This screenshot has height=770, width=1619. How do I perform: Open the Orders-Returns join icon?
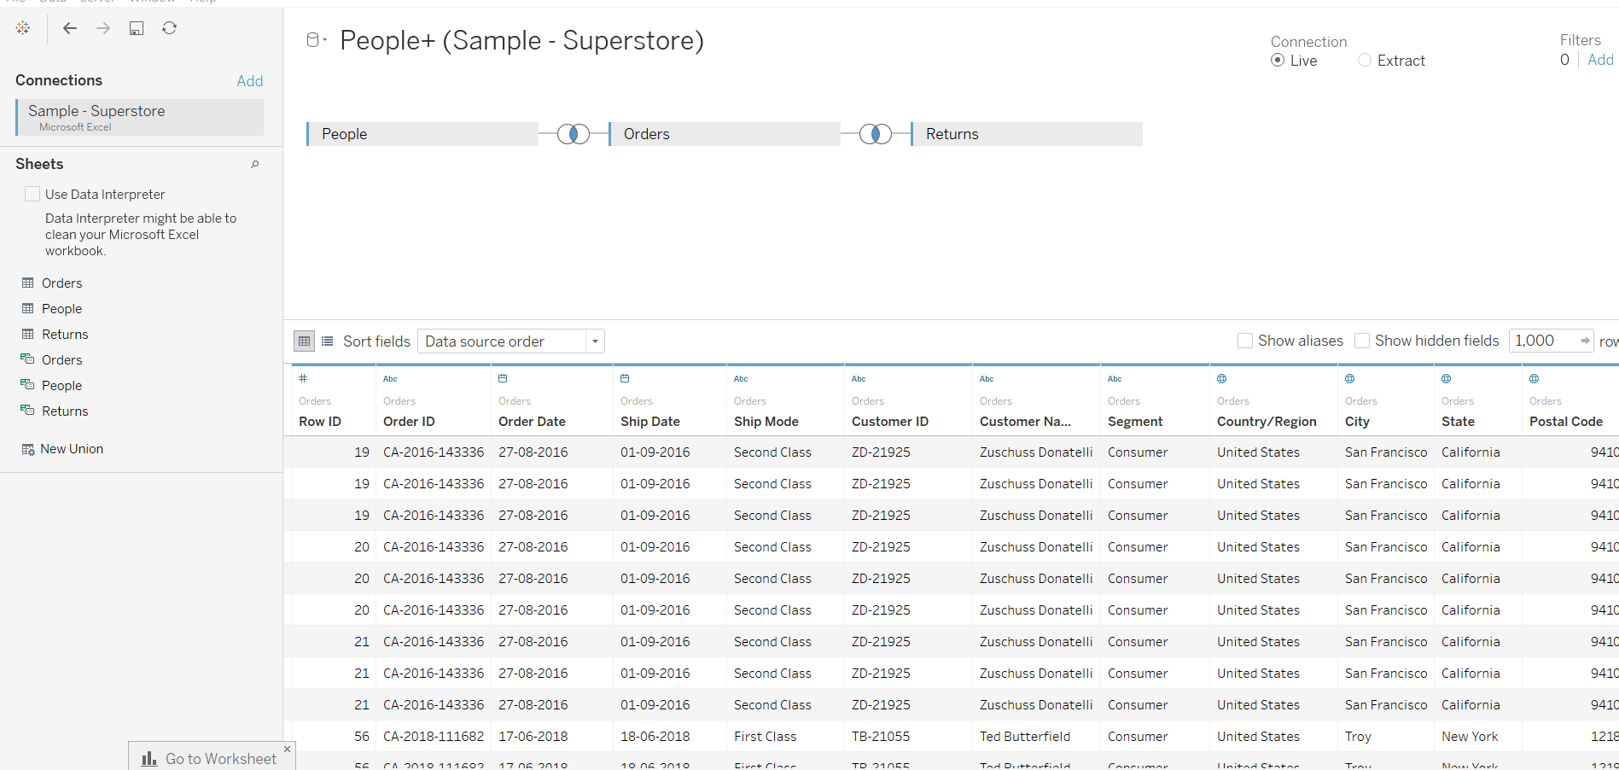tap(876, 134)
